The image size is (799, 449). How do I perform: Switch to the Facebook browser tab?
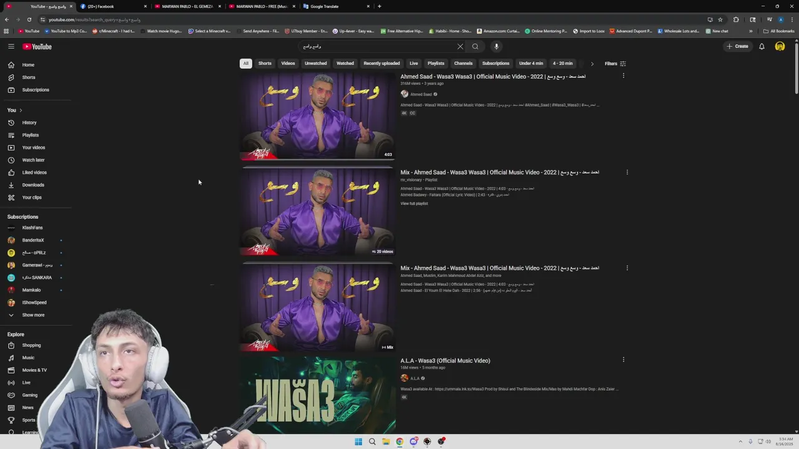pyautogui.click(x=112, y=6)
